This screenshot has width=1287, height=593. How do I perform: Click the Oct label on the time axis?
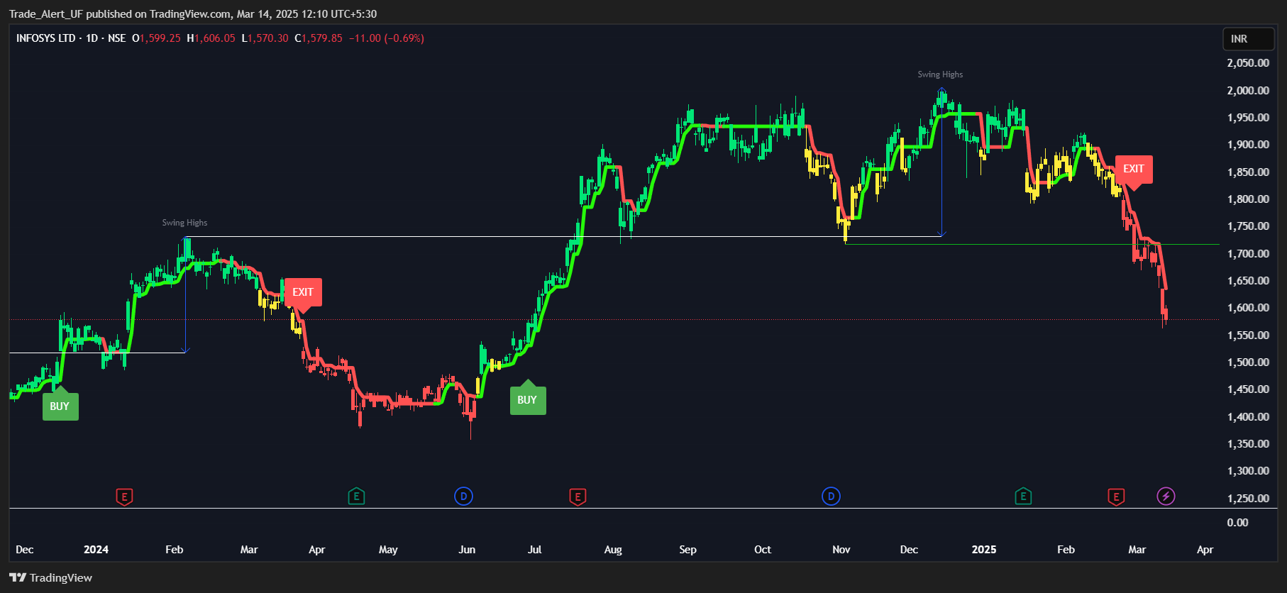(x=763, y=550)
